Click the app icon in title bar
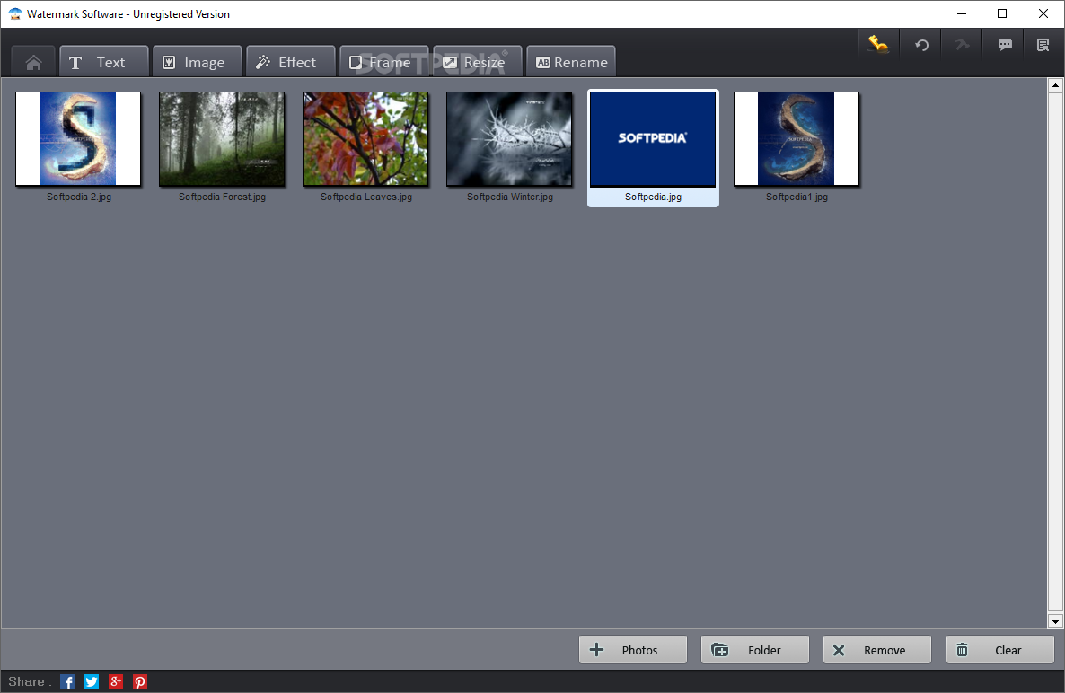Viewport: 1065px width, 693px height. (15, 13)
